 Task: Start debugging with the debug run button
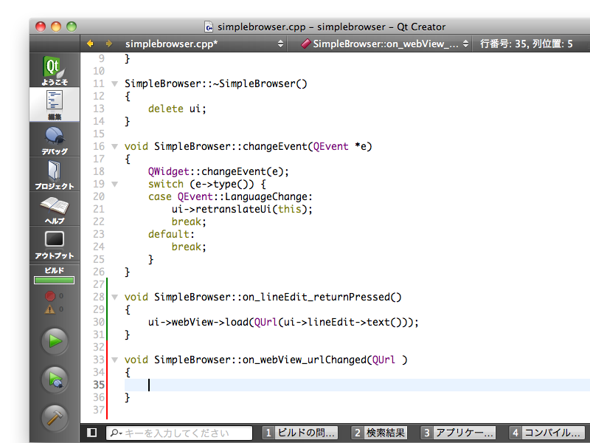(55, 380)
